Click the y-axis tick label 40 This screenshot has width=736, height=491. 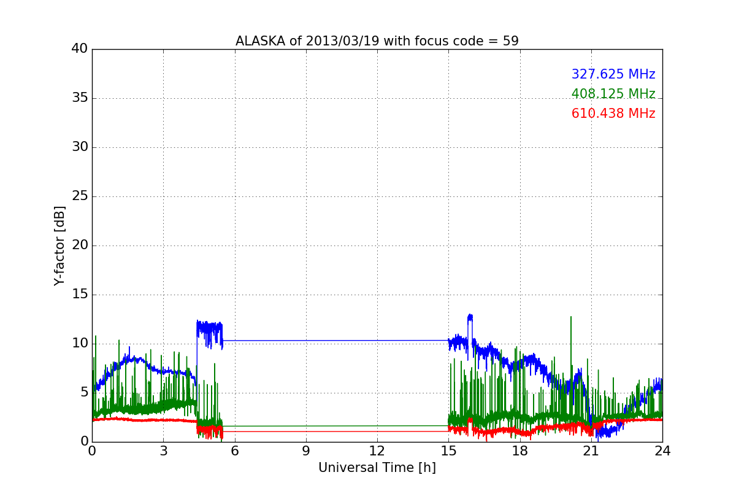(x=79, y=49)
